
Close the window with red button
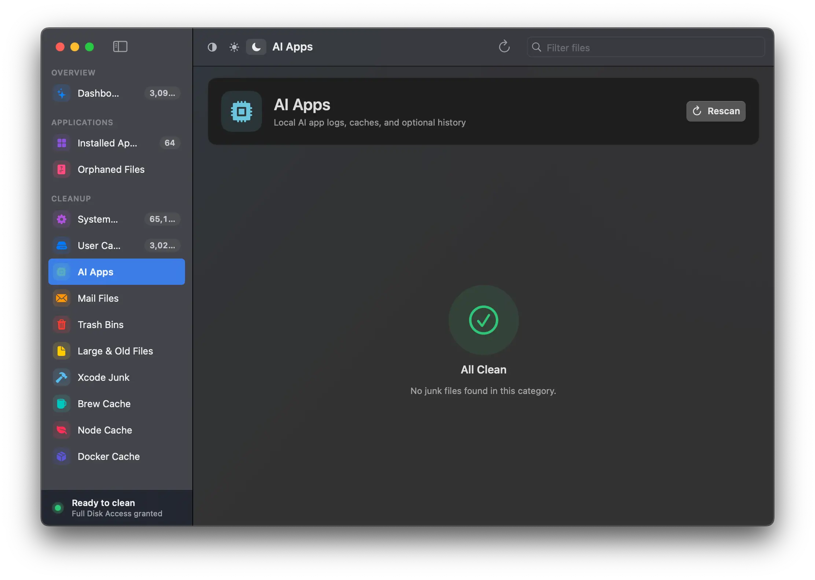(x=60, y=47)
